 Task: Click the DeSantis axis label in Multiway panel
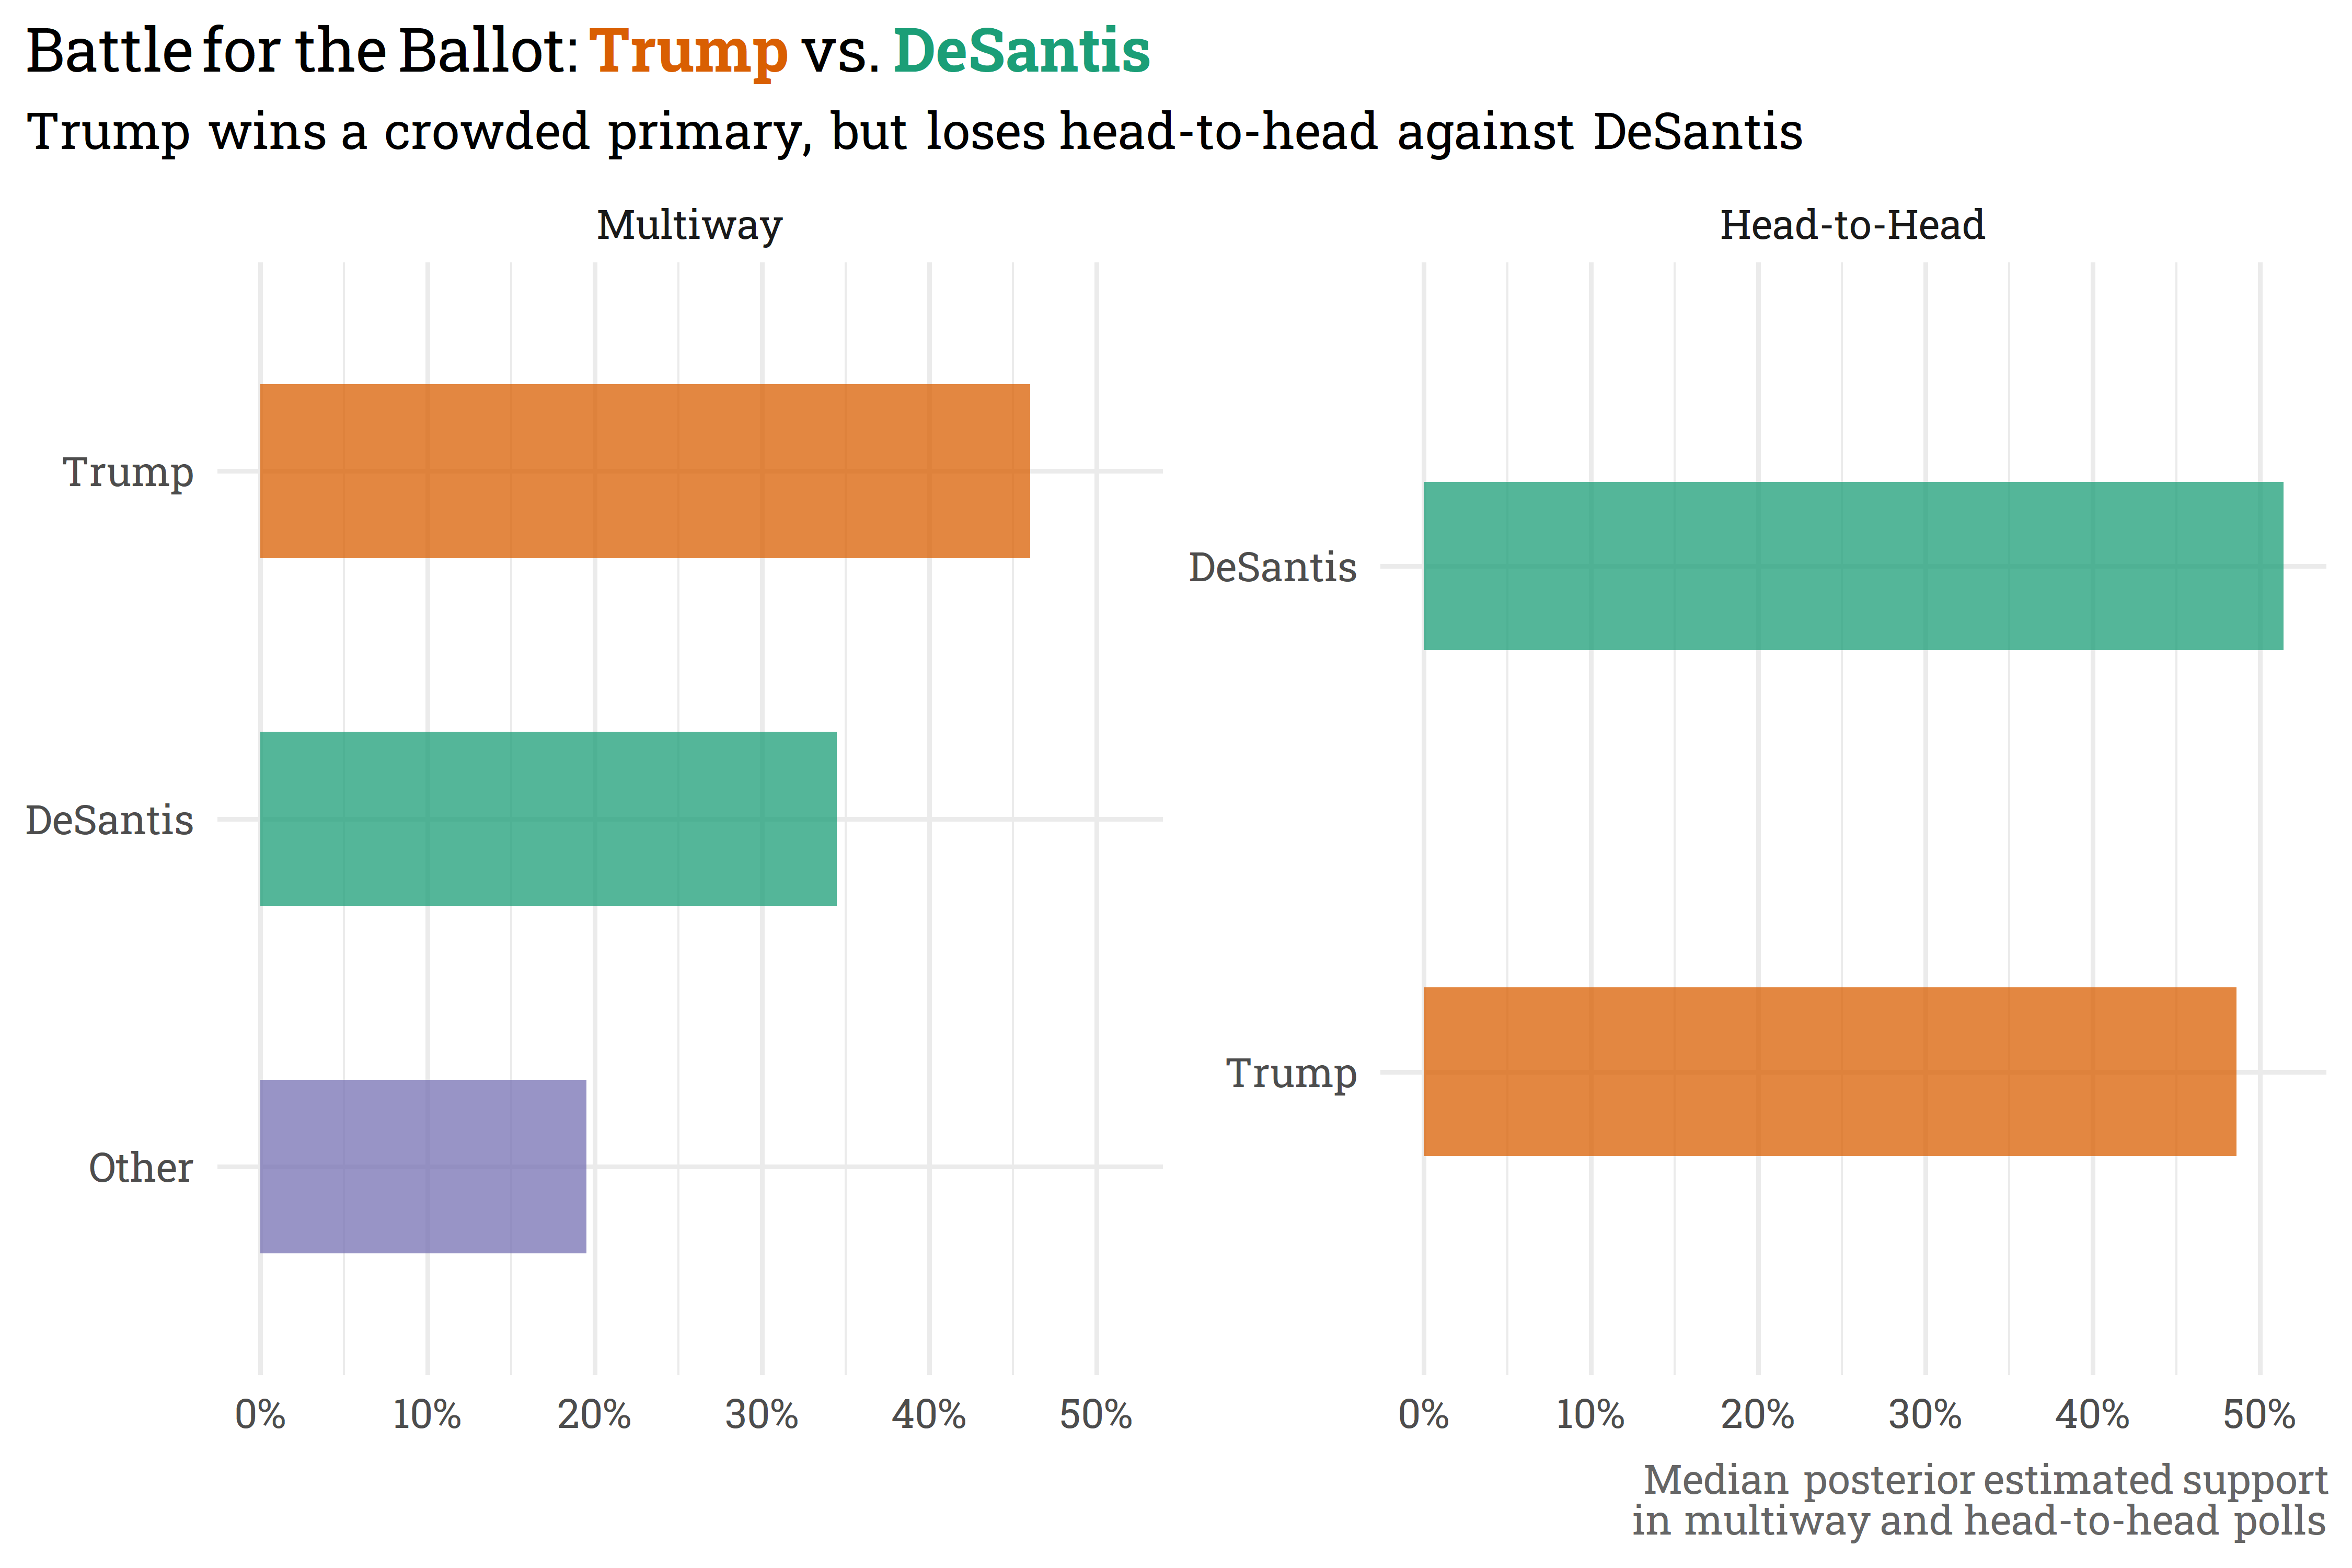click(110, 820)
